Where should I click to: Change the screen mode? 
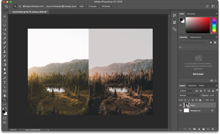[x=5, y=123]
